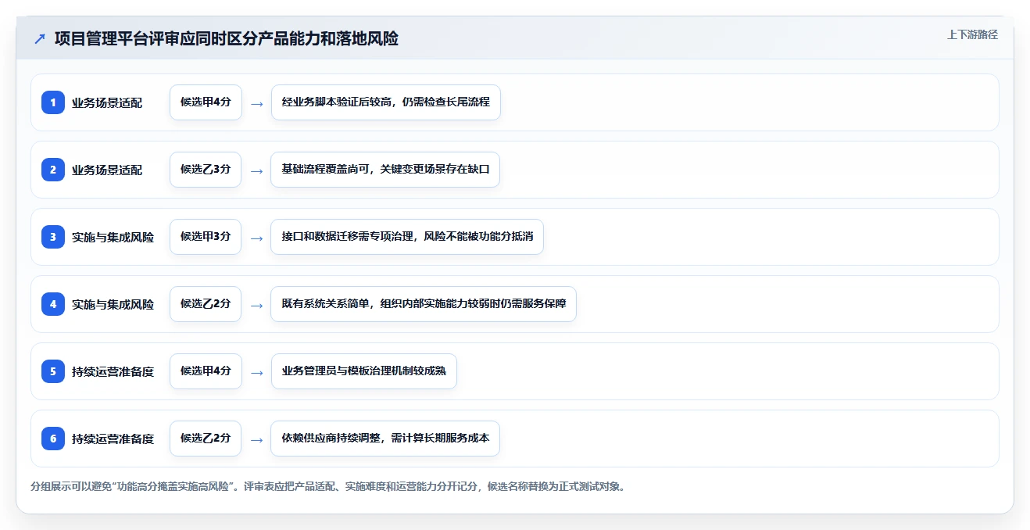Click the arrow after 候选甲4分 in row 1
This screenshot has width=1030, height=530.
tap(256, 103)
